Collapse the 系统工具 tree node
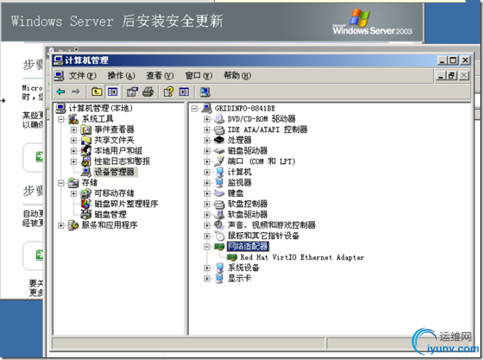 [61, 119]
